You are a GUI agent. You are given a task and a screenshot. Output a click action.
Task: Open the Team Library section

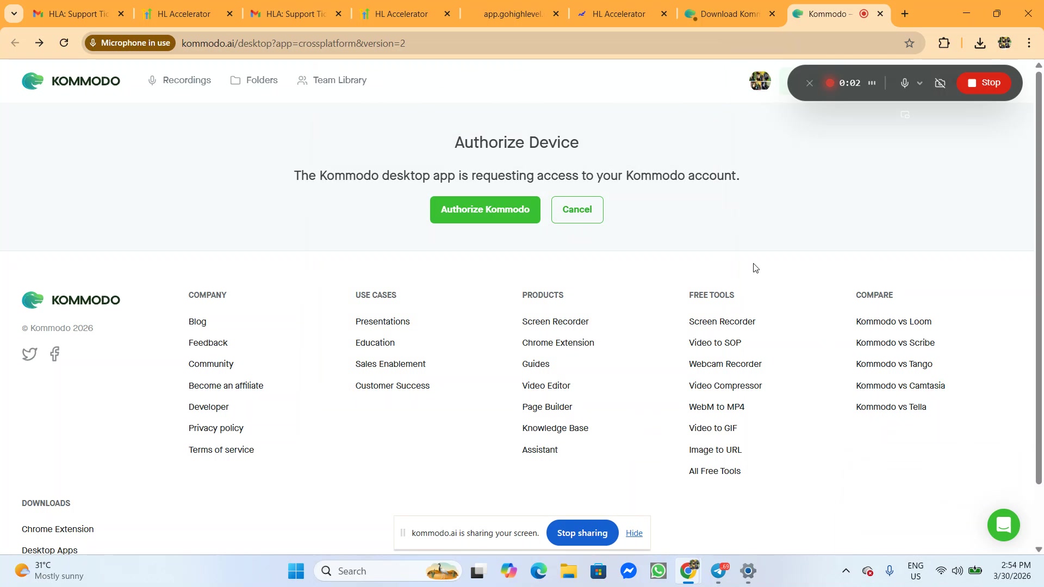coord(332,80)
